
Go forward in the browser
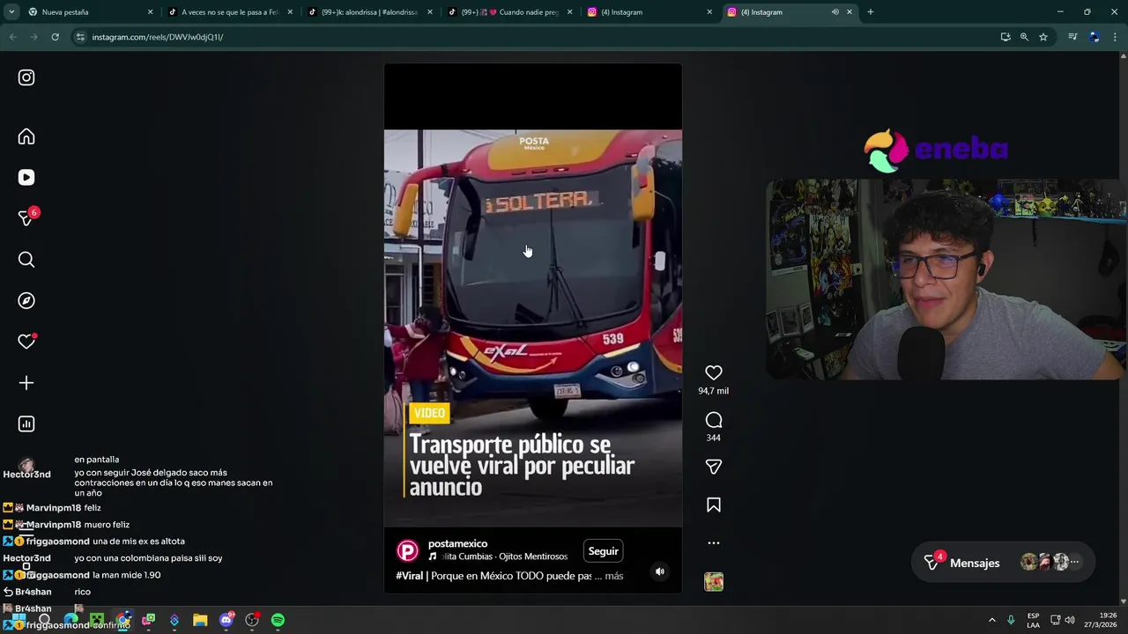[33, 37]
